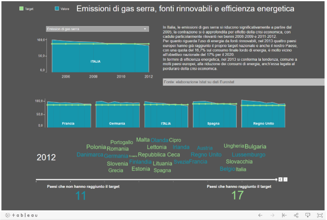This screenshot has height=220, width=327.
Task: Click the year slider handle
Action: [x=276, y=179]
